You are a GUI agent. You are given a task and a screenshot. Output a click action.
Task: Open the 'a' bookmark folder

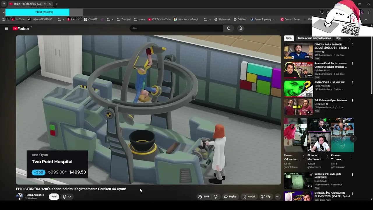pos(61,20)
